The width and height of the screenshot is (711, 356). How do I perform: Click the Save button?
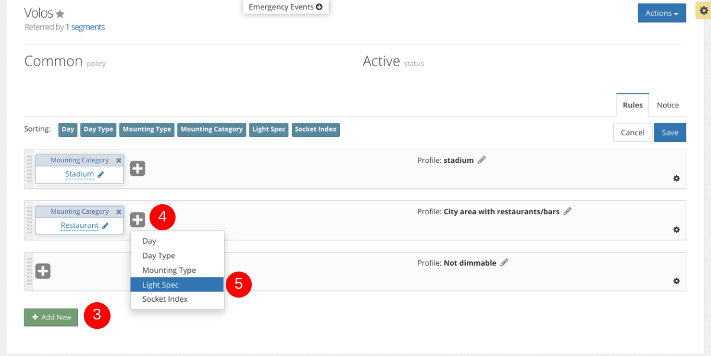(x=670, y=132)
